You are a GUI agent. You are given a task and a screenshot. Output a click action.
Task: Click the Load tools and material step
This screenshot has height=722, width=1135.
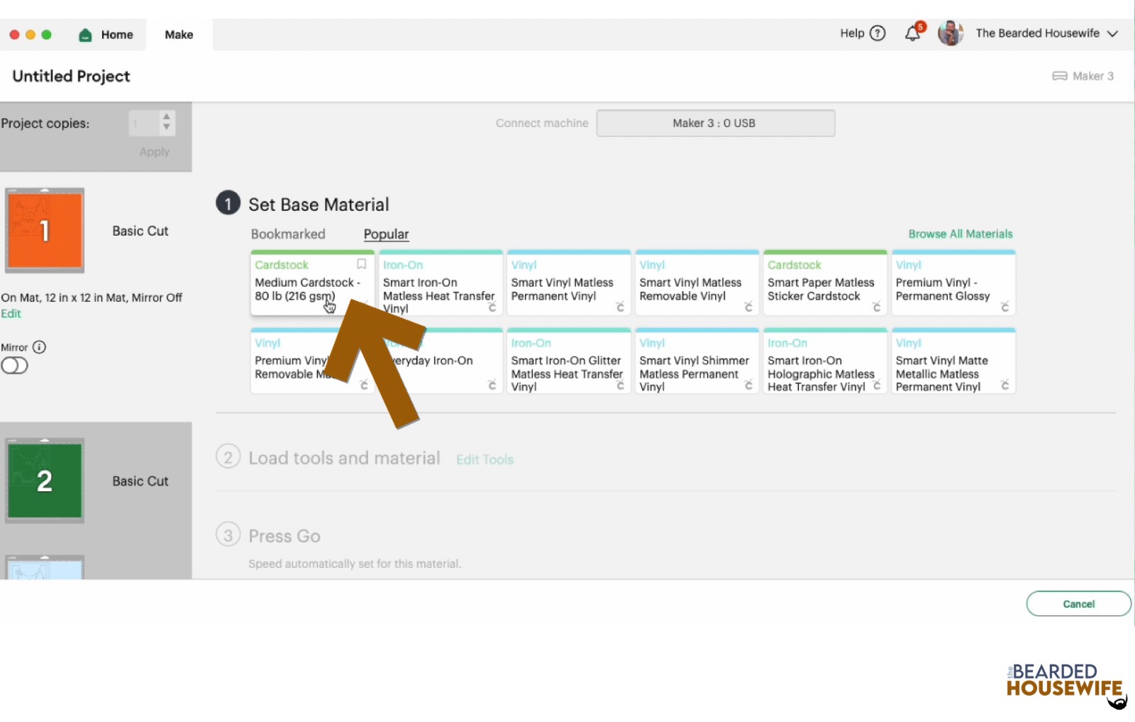344,458
